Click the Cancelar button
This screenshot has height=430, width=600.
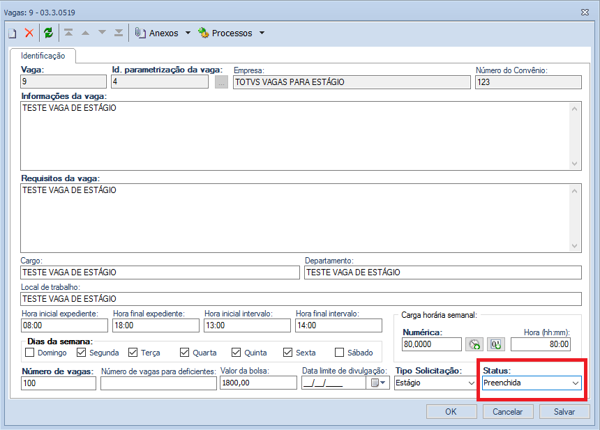[508, 412]
